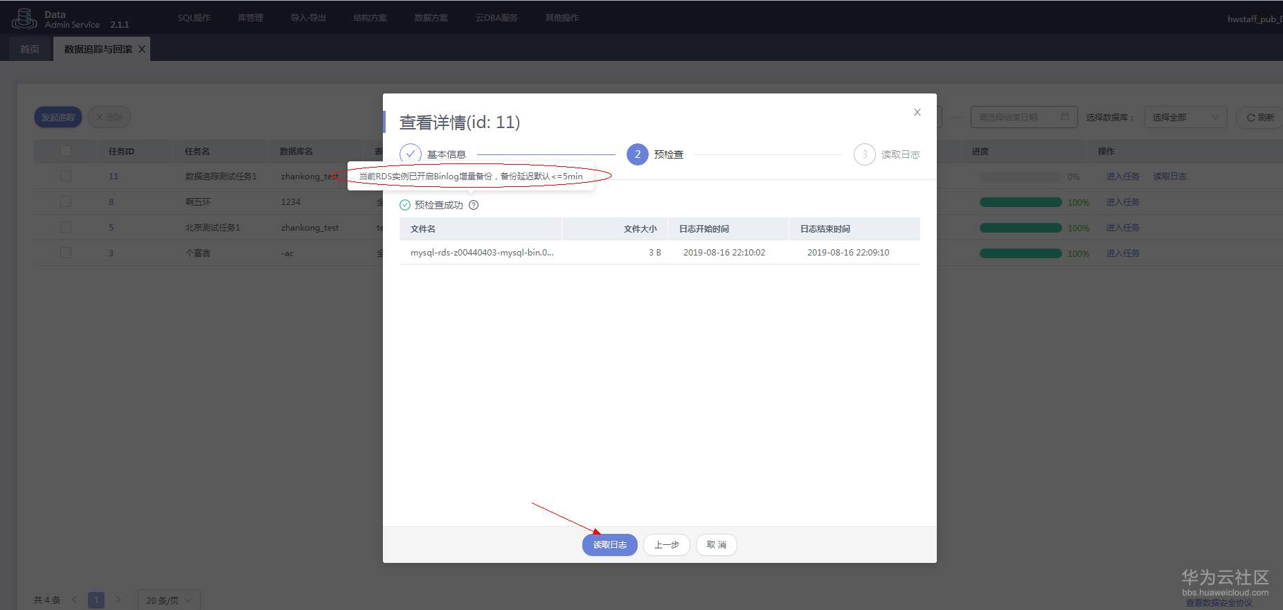Go to the next page with the right arrow
This screenshot has width=1283, height=610.
point(118,600)
